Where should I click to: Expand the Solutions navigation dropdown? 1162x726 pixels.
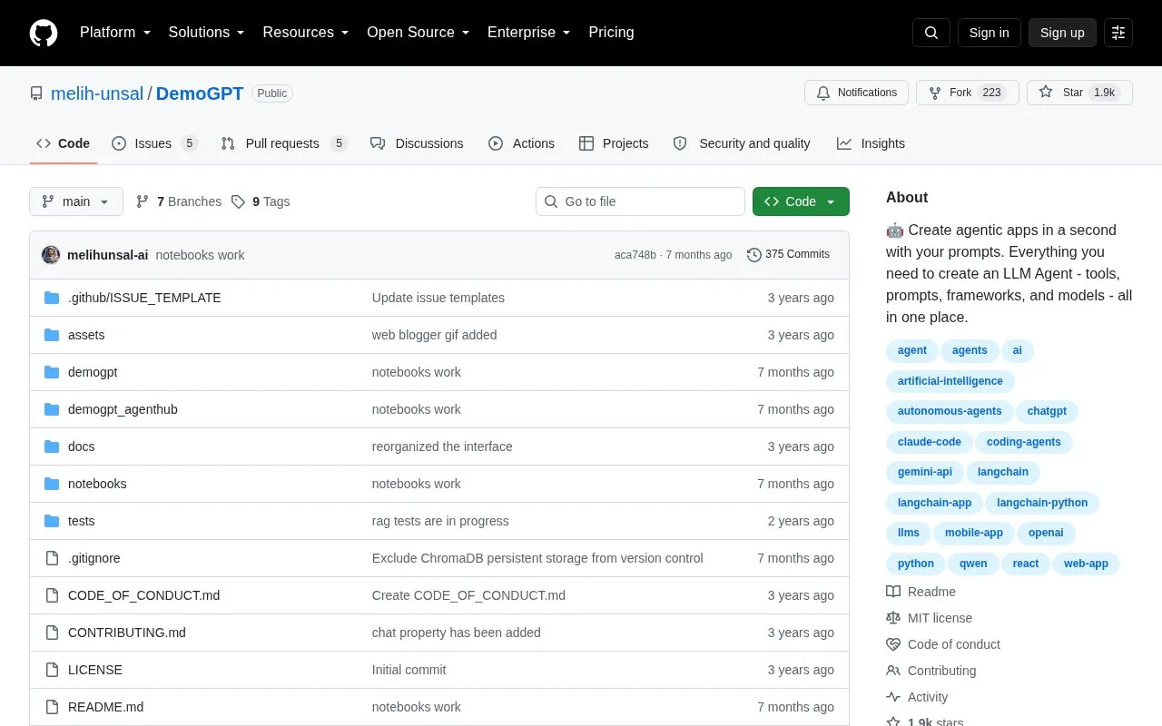[207, 33]
